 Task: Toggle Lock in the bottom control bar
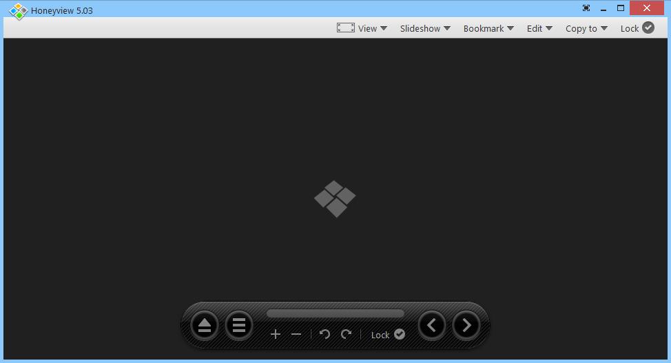pyautogui.click(x=388, y=335)
